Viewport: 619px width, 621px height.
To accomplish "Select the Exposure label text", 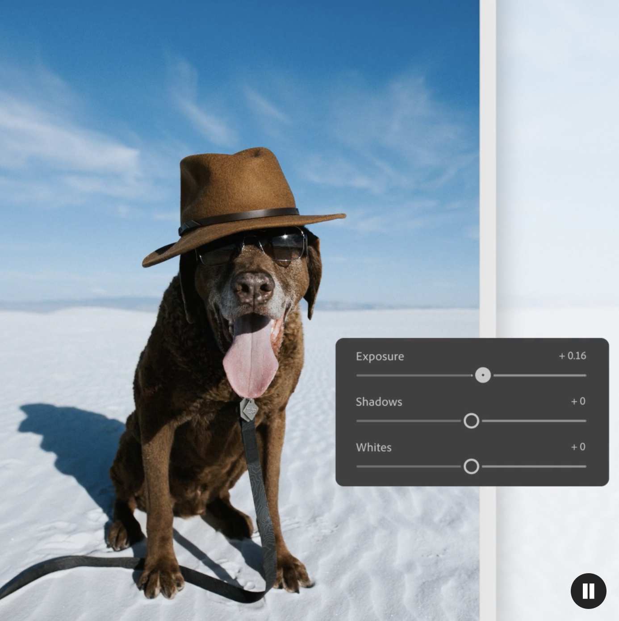I will click(380, 357).
